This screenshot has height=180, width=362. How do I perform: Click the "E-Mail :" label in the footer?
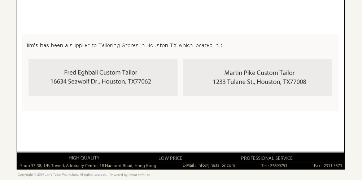click(x=189, y=166)
